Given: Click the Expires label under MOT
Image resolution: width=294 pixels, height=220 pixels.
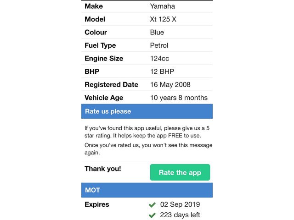Looking at the screenshot, I should click(97, 204).
